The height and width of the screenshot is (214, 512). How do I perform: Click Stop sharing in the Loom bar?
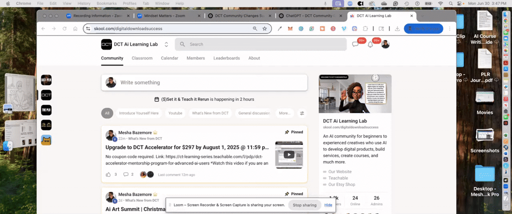pyautogui.click(x=304, y=205)
